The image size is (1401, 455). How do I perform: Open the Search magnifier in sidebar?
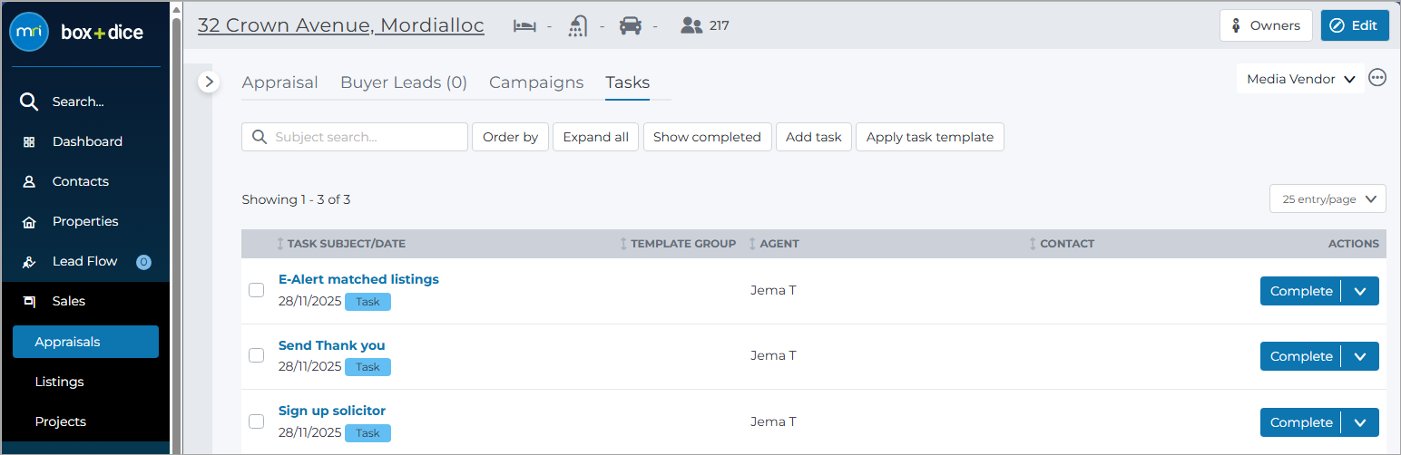click(29, 102)
